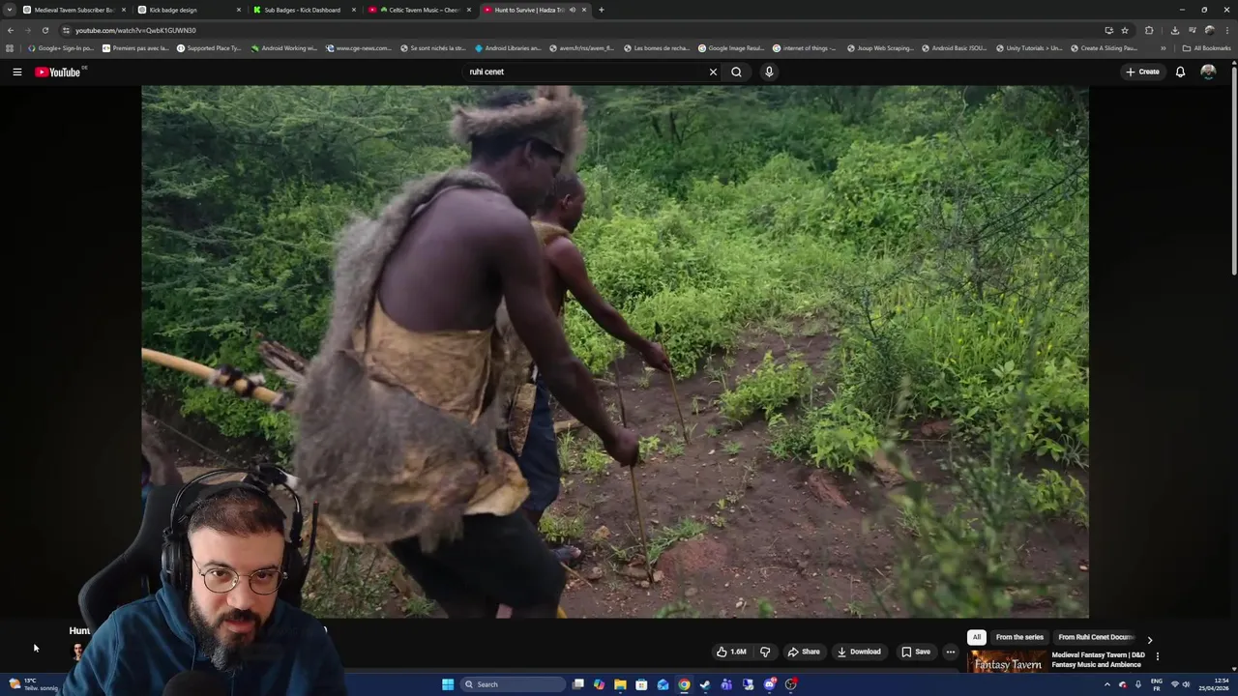Open the Supported Place Ty... bookmark
The width and height of the screenshot is (1238, 696).
209,47
